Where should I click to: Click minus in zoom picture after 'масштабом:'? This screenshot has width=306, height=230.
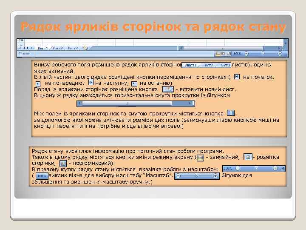(238, 168)
